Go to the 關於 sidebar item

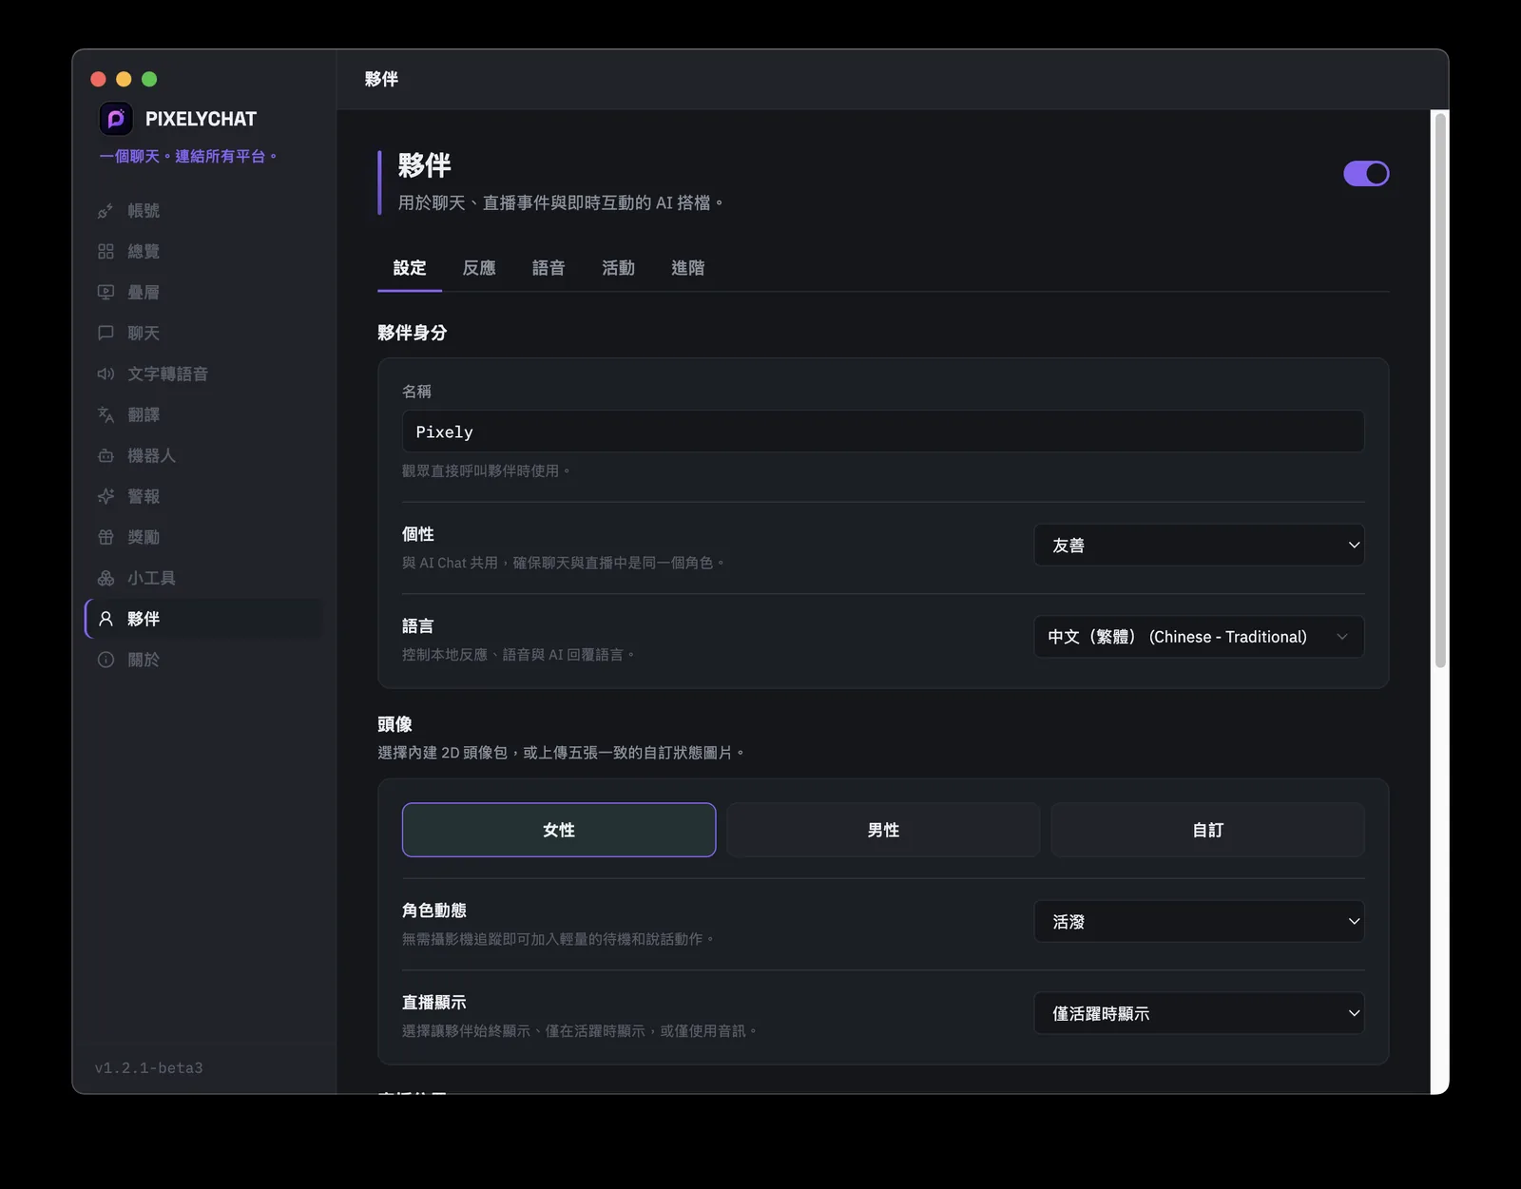pos(203,661)
